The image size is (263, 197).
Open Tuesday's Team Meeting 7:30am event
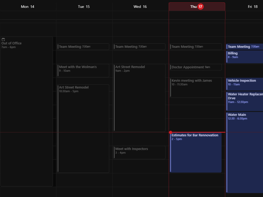point(83,47)
